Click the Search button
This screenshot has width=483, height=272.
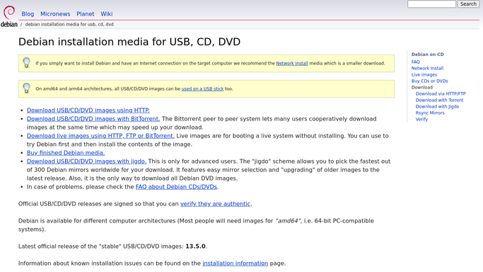468,4
